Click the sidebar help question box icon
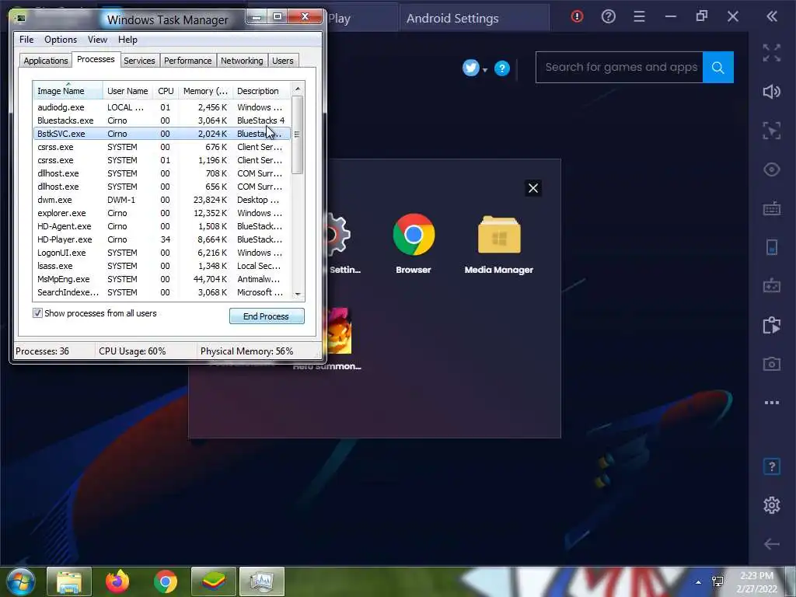796x597 pixels. pyautogui.click(x=772, y=466)
